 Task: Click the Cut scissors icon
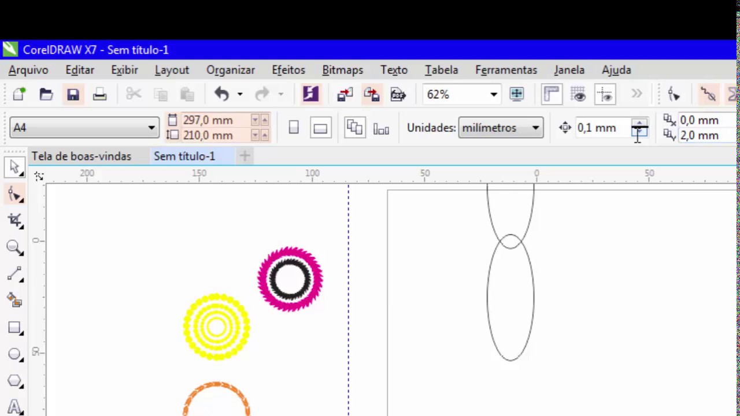pos(134,94)
